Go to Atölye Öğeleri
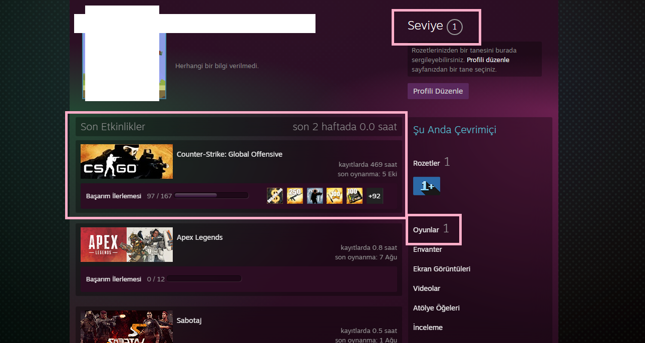Image resolution: width=645 pixels, height=343 pixels. [x=436, y=308]
